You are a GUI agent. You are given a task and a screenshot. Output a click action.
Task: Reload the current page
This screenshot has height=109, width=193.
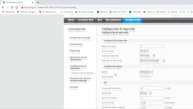pos(12,7)
